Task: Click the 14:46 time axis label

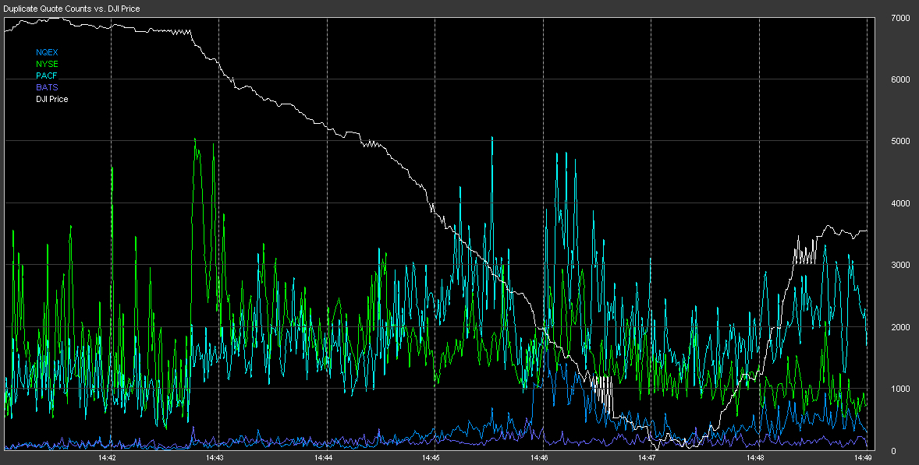Action: pyautogui.click(x=538, y=459)
